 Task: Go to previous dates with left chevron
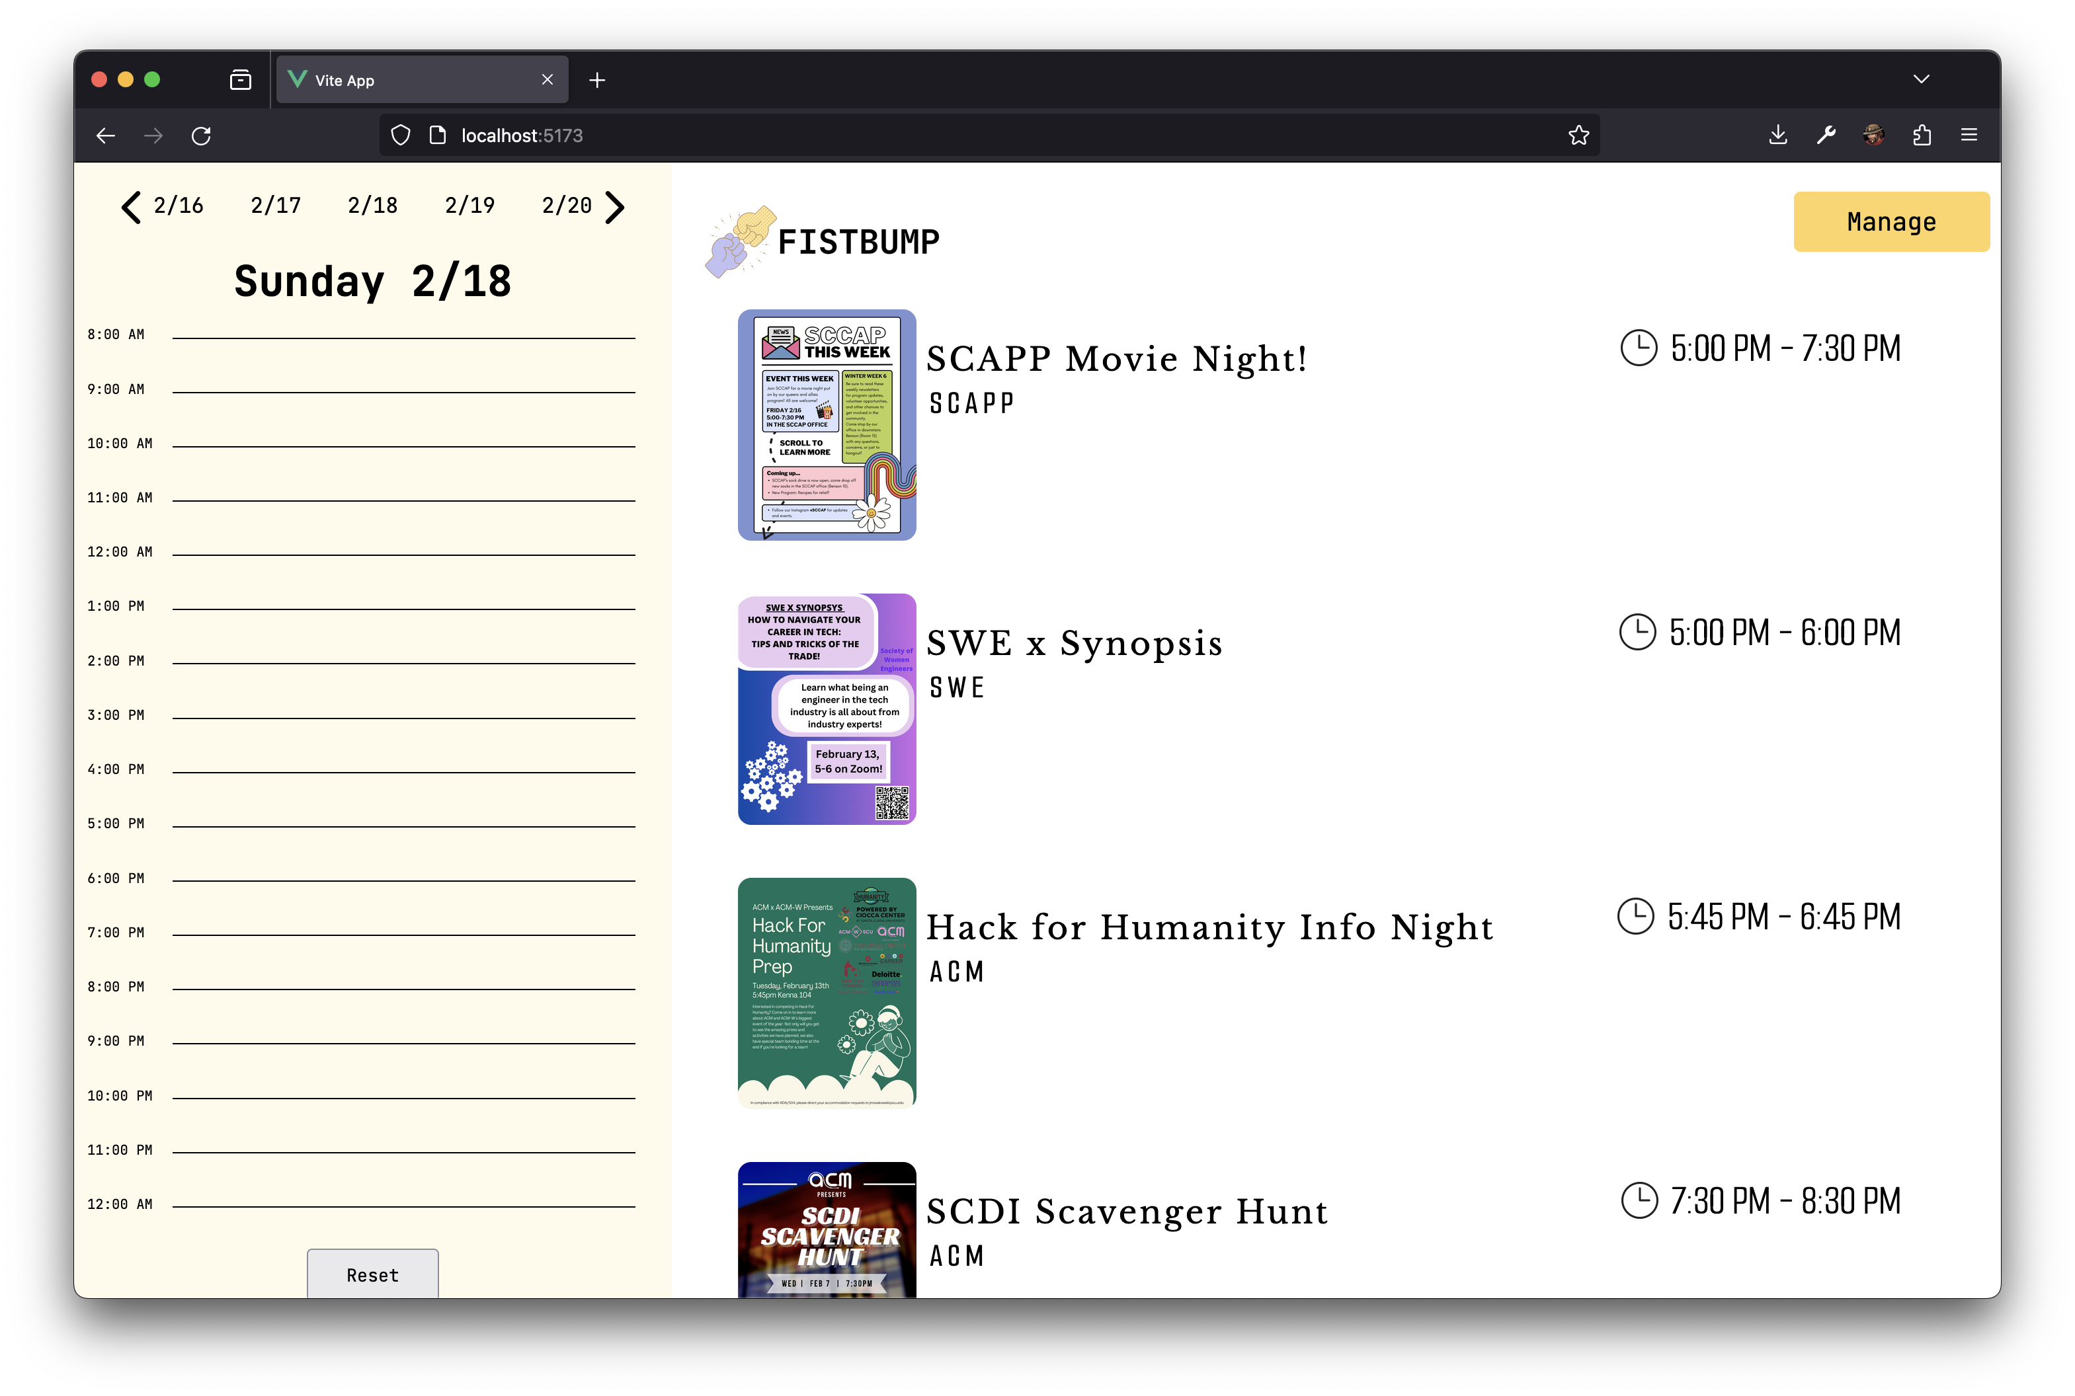[x=131, y=208]
